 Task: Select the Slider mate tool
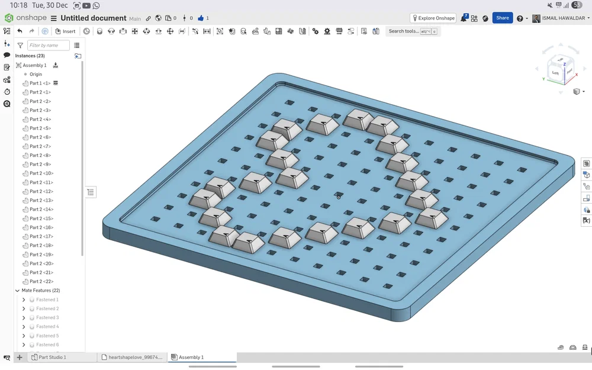click(123, 31)
